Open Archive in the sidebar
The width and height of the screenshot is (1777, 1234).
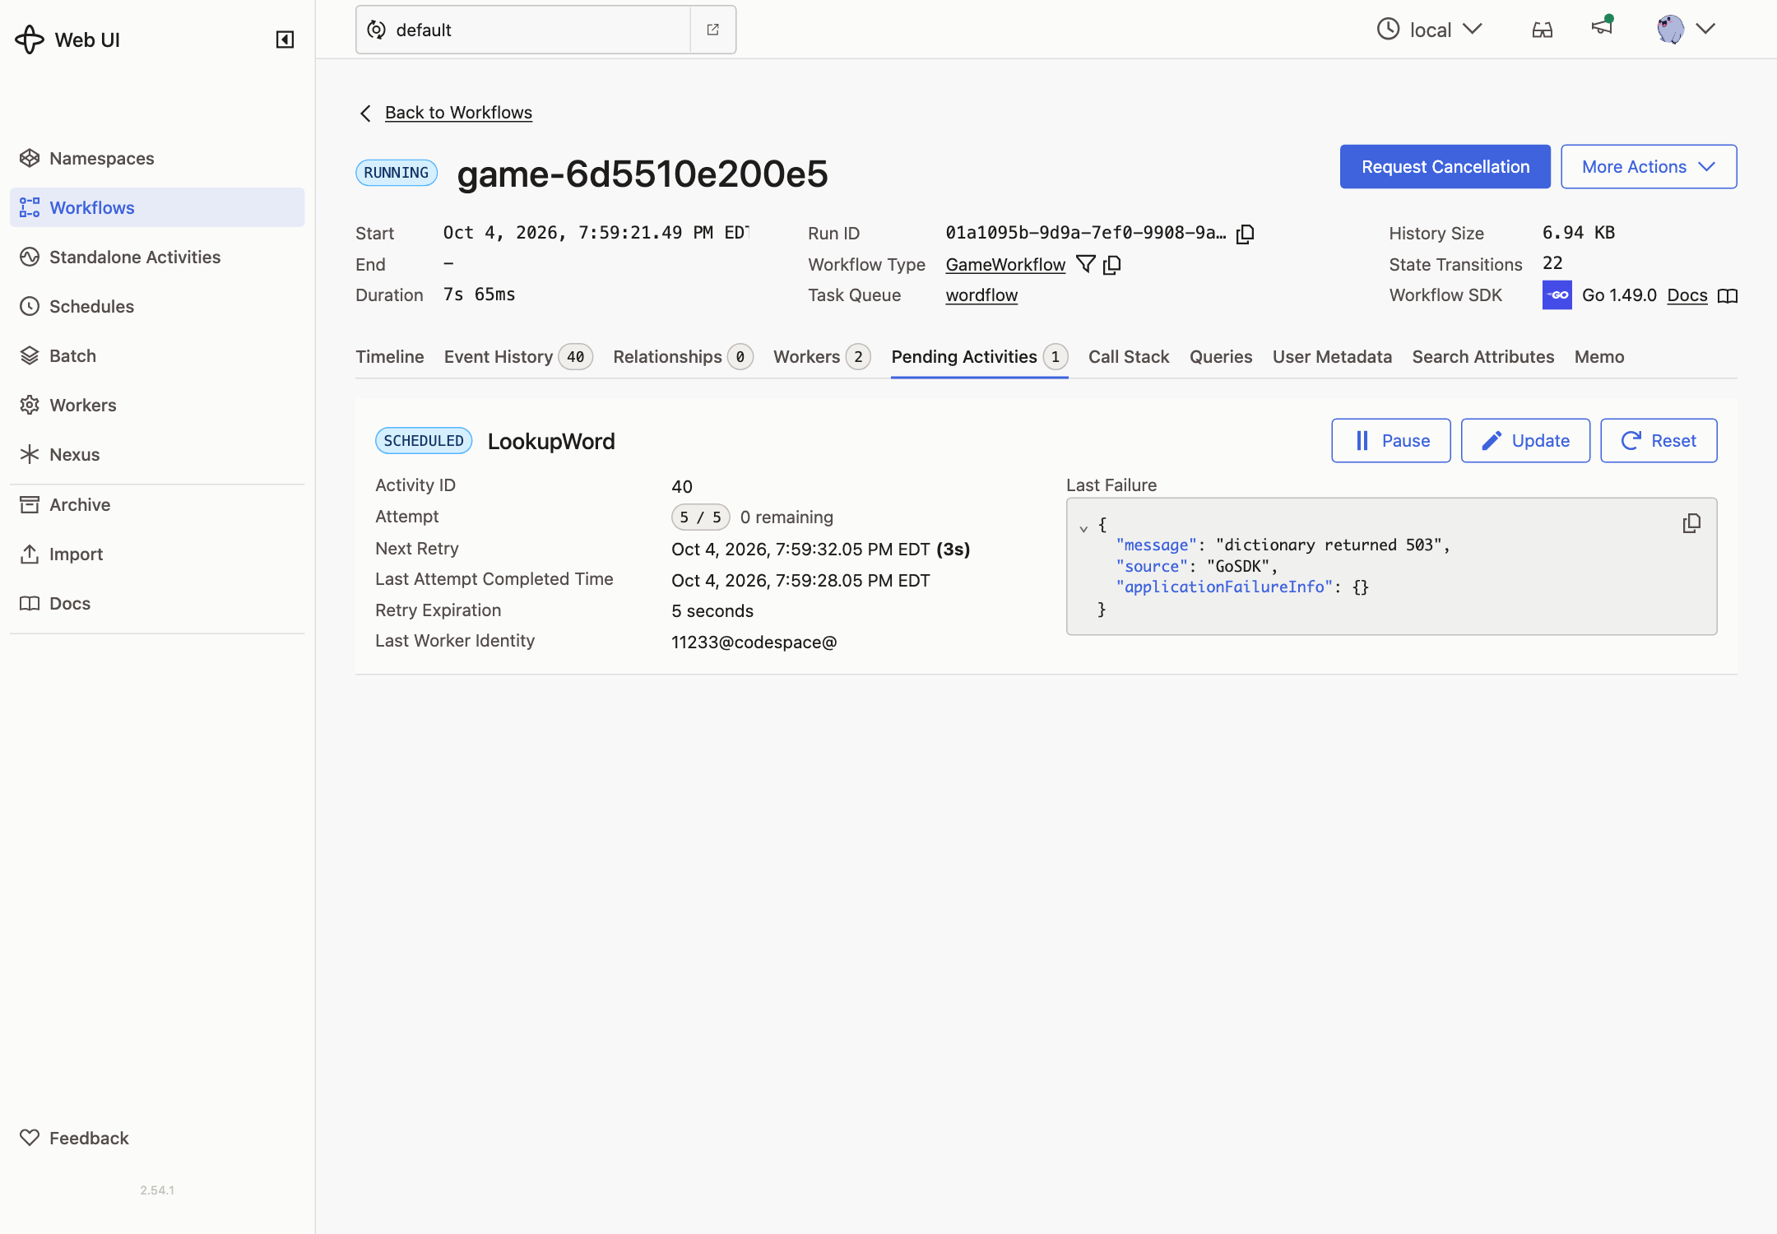pos(157,504)
